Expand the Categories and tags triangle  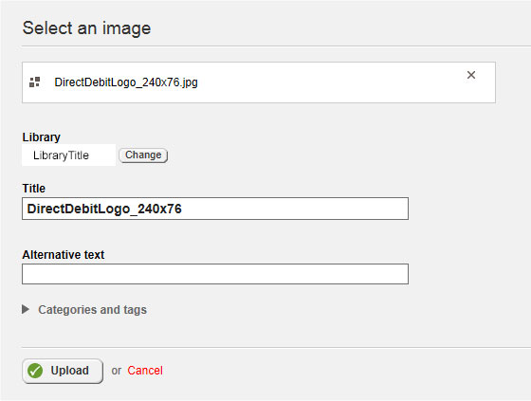pos(26,309)
